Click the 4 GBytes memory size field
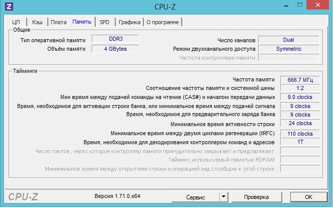The image size is (333, 208). coord(116,49)
